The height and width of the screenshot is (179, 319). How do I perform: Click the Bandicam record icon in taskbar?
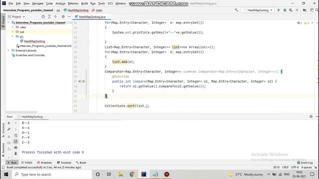[166, 175]
